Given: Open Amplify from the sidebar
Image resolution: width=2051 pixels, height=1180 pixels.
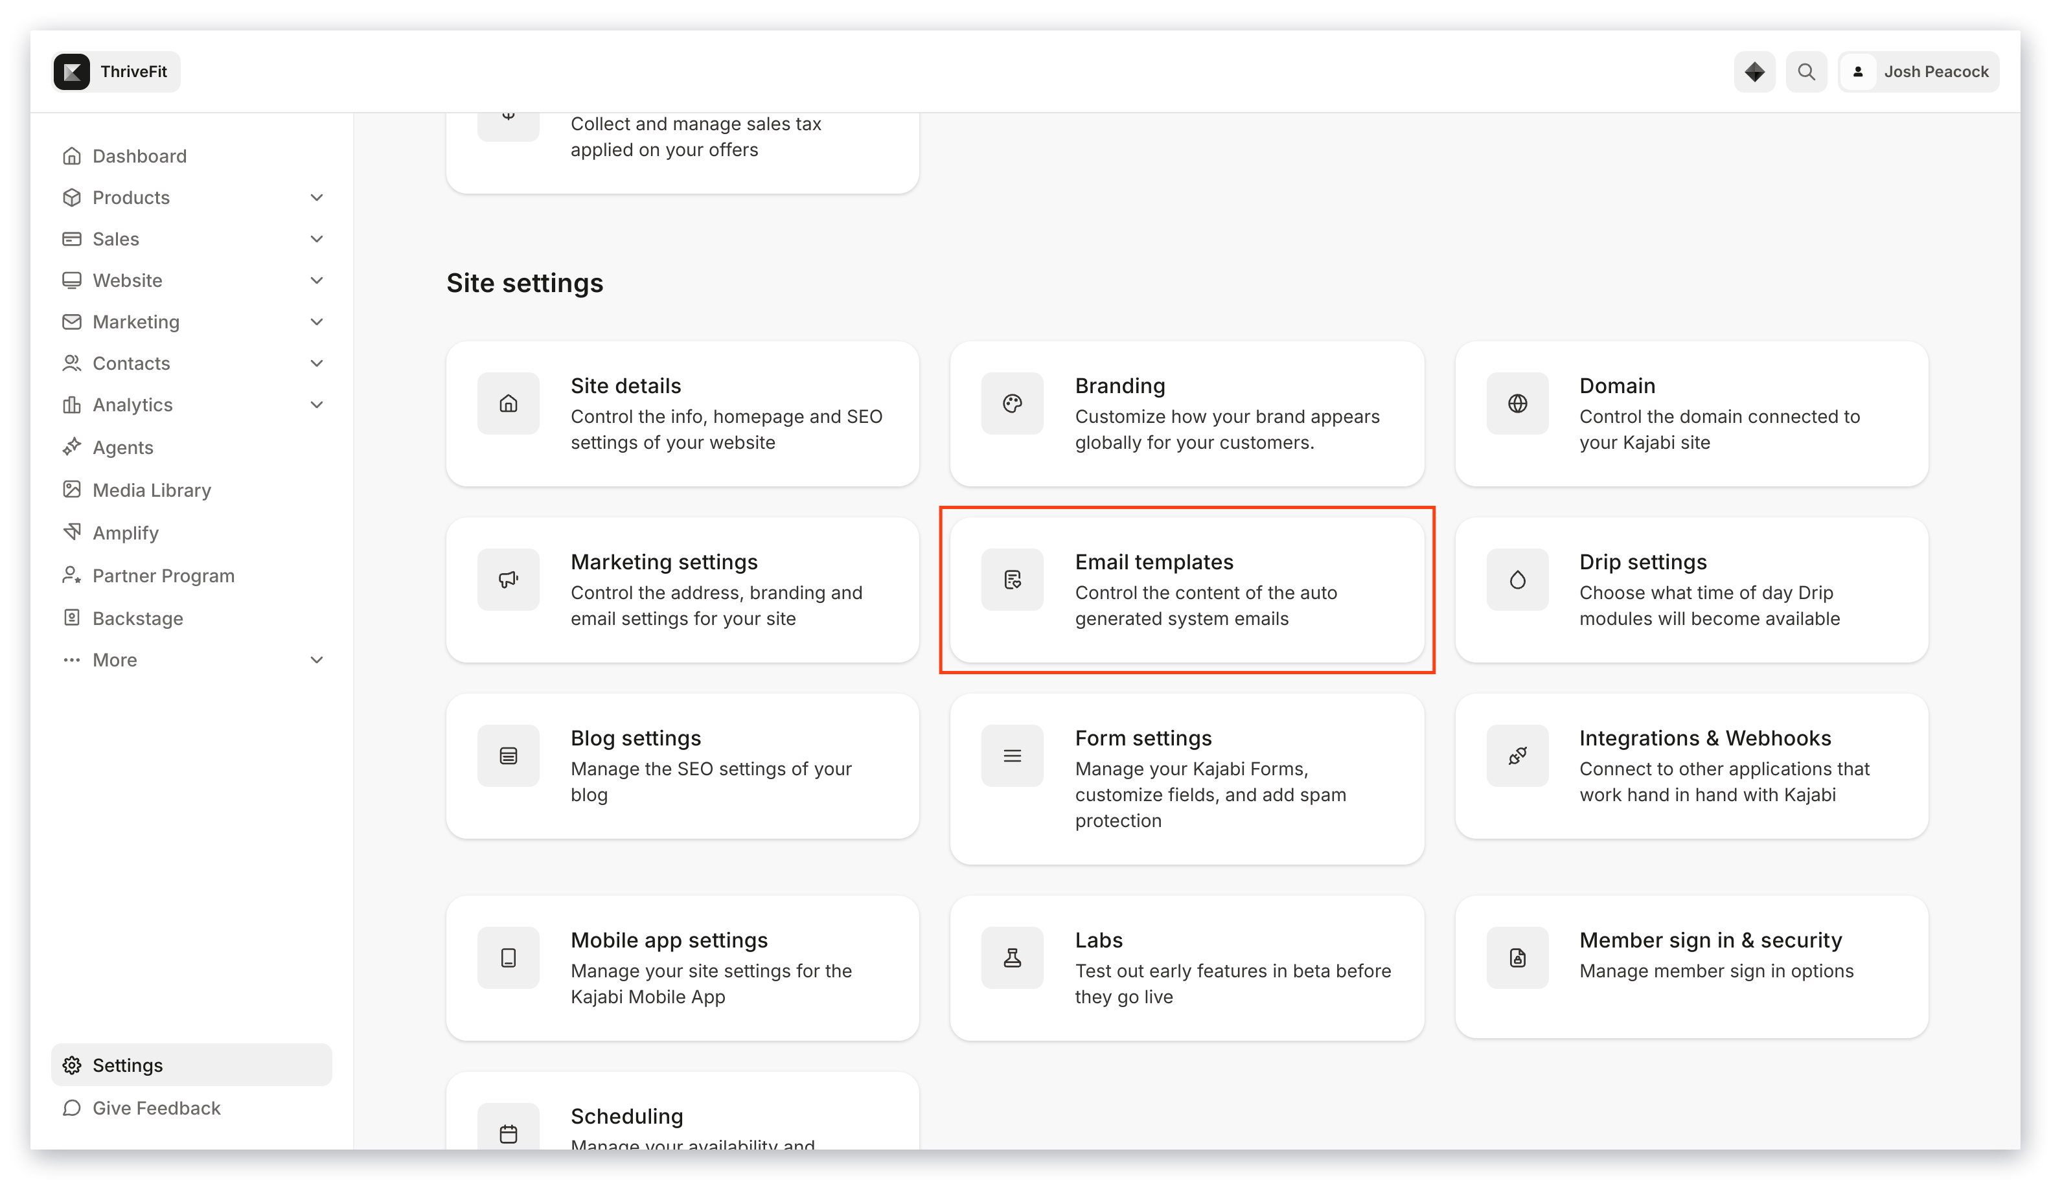Looking at the screenshot, I should click(191, 532).
